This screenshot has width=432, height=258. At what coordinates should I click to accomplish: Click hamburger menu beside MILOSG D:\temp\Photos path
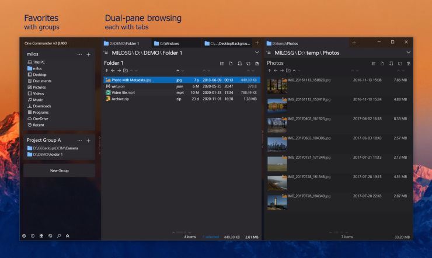point(269,53)
